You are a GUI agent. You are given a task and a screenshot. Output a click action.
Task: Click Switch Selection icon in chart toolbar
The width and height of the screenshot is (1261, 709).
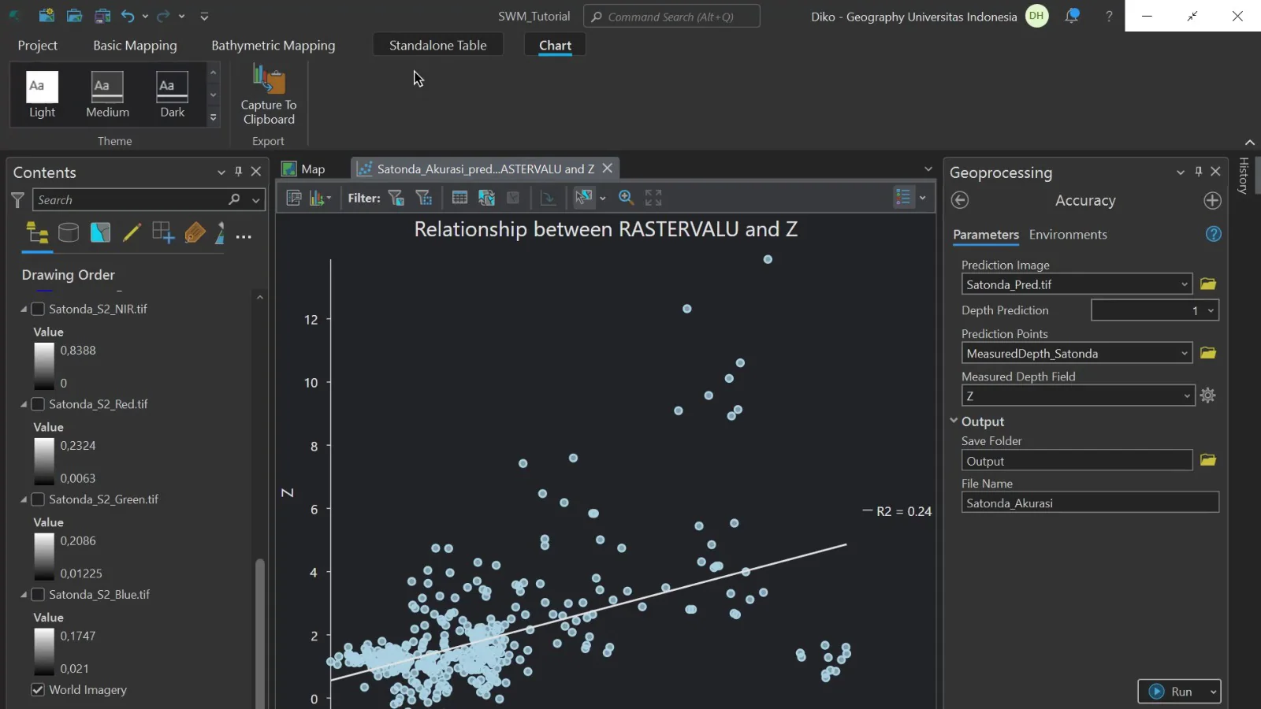click(486, 198)
